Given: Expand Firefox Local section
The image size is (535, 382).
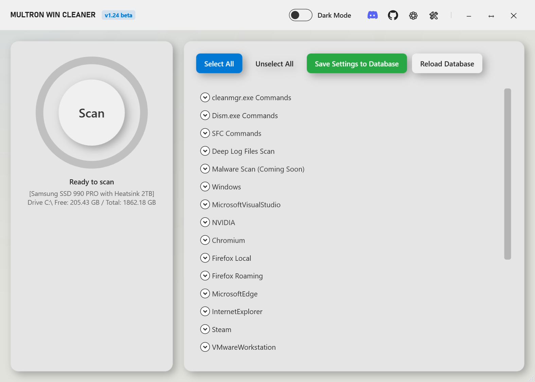Looking at the screenshot, I should 205,258.
